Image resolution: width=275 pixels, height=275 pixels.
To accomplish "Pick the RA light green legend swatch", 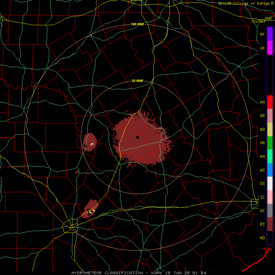I will 270,156.
